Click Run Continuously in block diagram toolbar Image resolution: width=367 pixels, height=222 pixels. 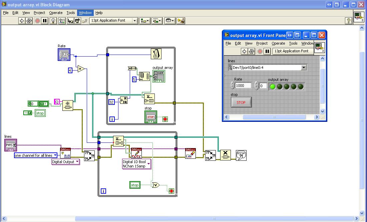click(x=29, y=21)
